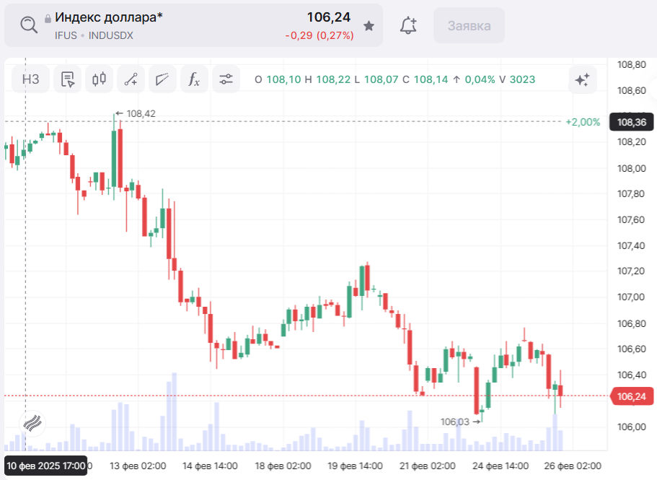Click the Индекс доллара instrument name
The height and width of the screenshot is (480, 657).
coord(109,17)
